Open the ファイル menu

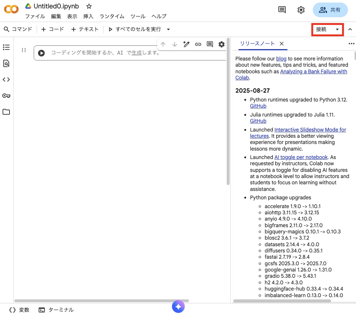click(35, 16)
